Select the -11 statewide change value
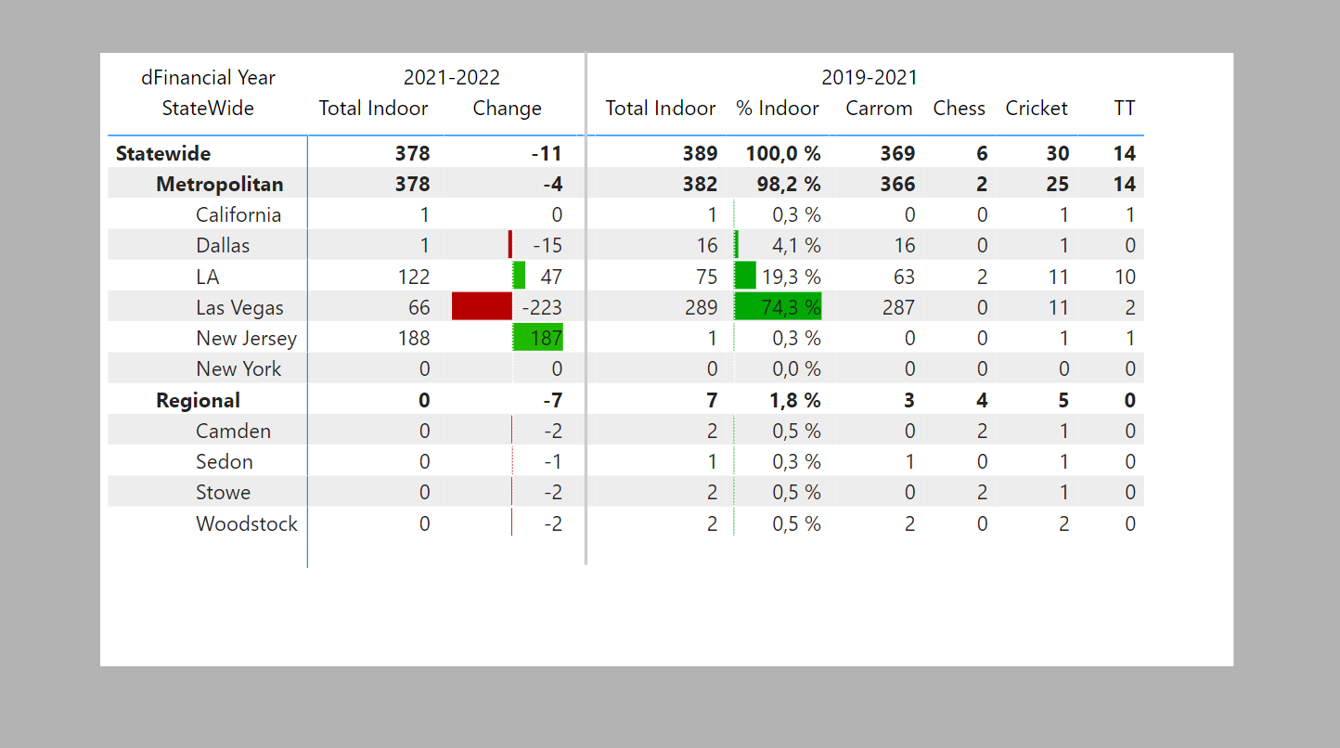Viewport: 1340px width, 748px height. (x=547, y=153)
